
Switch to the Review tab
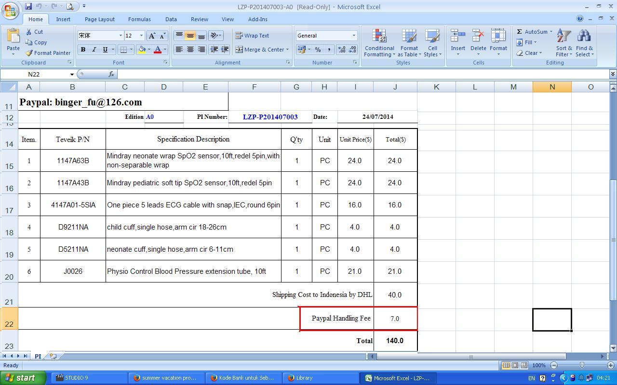pyautogui.click(x=199, y=19)
